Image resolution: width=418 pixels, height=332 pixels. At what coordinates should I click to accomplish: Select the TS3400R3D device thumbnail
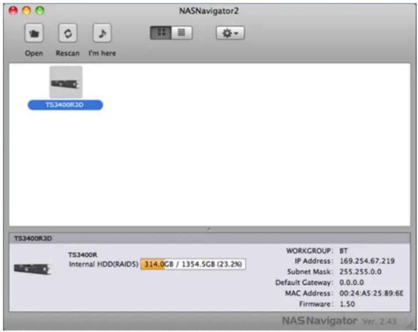point(66,82)
